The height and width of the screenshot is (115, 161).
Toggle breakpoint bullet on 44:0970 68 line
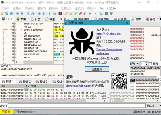(x=13, y=42)
